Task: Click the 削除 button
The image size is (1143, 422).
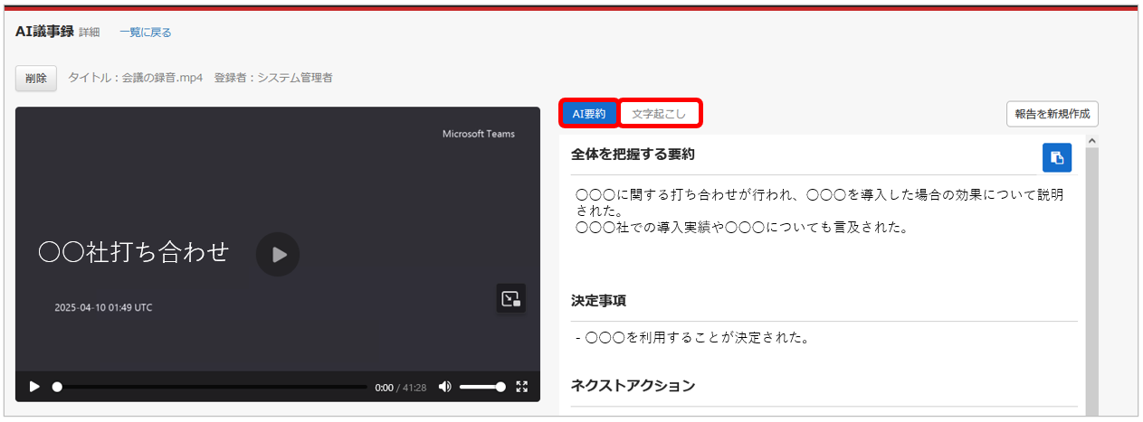Action: click(x=36, y=79)
